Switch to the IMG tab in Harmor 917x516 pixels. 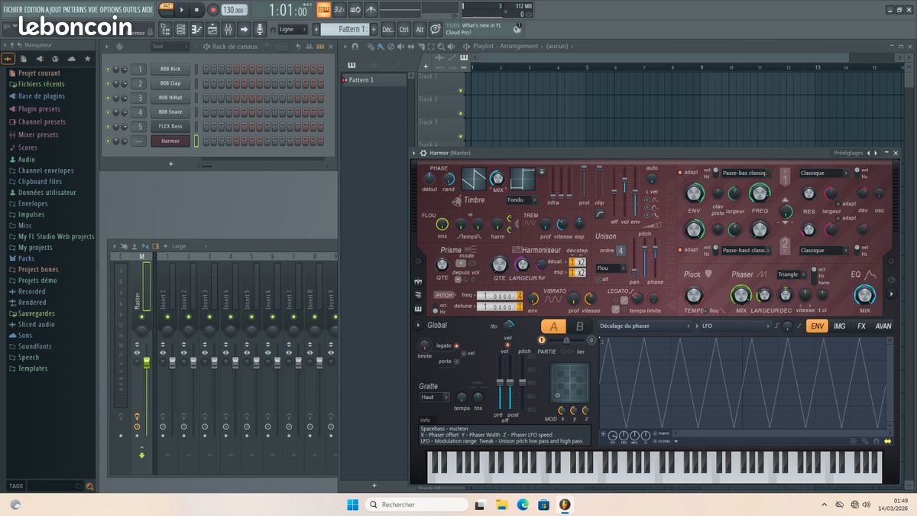[840, 326]
